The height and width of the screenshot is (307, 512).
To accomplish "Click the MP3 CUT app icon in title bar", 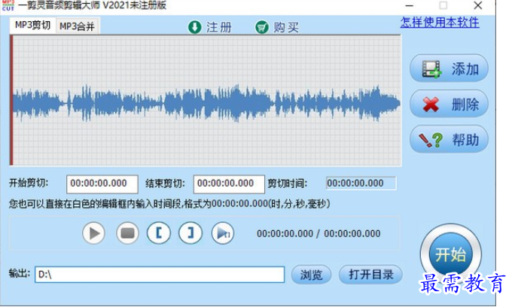I will click(x=8, y=5).
